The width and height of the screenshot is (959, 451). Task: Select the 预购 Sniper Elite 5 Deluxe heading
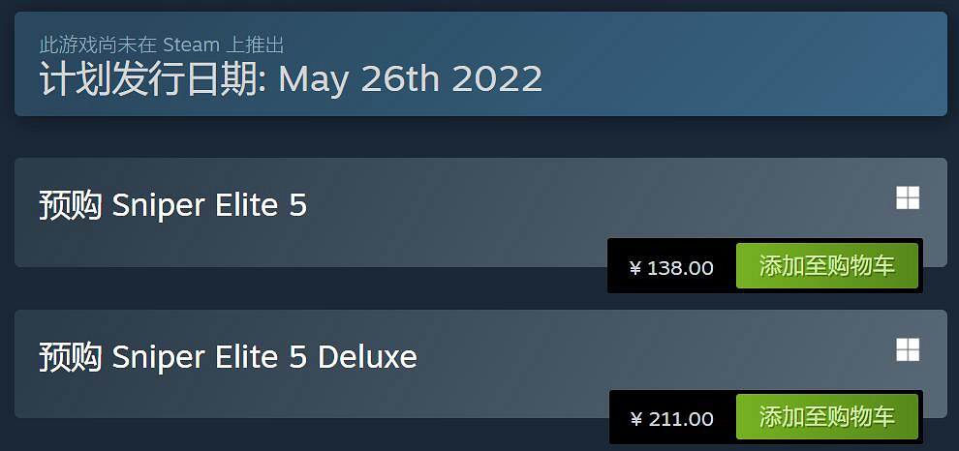click(x=228, y=357)
